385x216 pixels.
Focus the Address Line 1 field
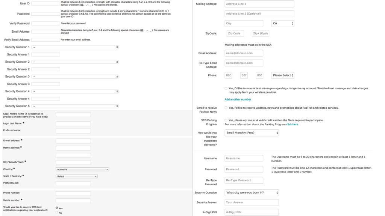click(259, 4)
